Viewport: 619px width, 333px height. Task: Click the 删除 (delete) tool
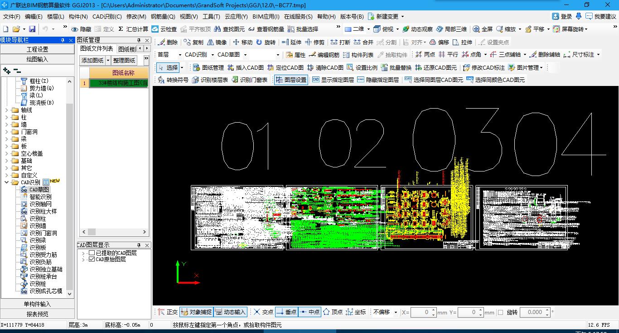click(x=168, y=42)
